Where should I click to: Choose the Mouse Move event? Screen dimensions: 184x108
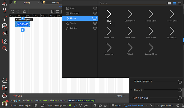130,33
